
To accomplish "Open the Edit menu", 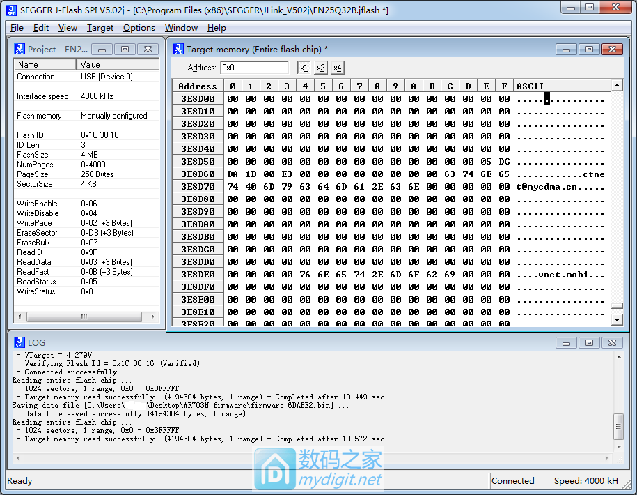I will pyautogui.click(x=41, y=28).
